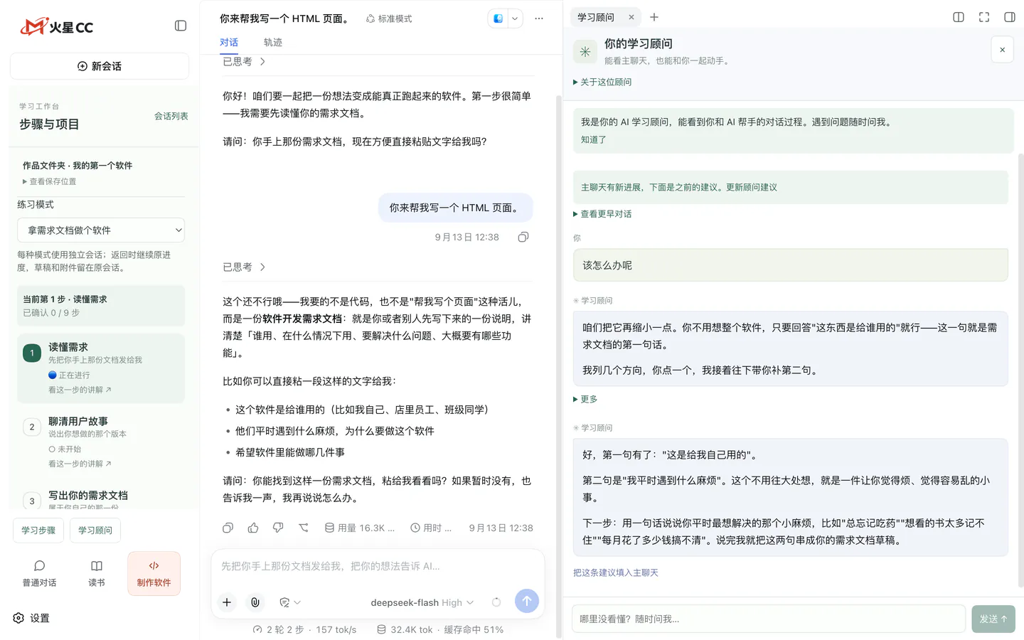Click the 标准模式 mode indicator
Viewport: 1024px width, 640px height.
coord(389,18)
